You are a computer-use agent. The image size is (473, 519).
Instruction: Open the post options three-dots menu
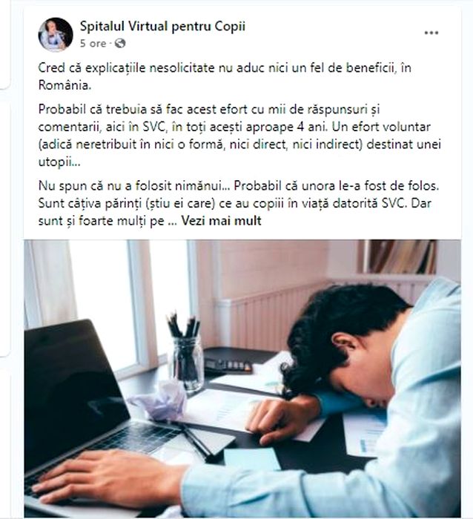point(431,33)
